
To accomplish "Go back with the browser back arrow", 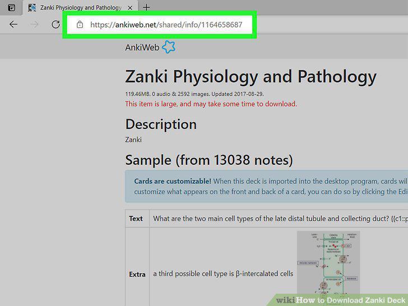I will (x=13, y=25).
